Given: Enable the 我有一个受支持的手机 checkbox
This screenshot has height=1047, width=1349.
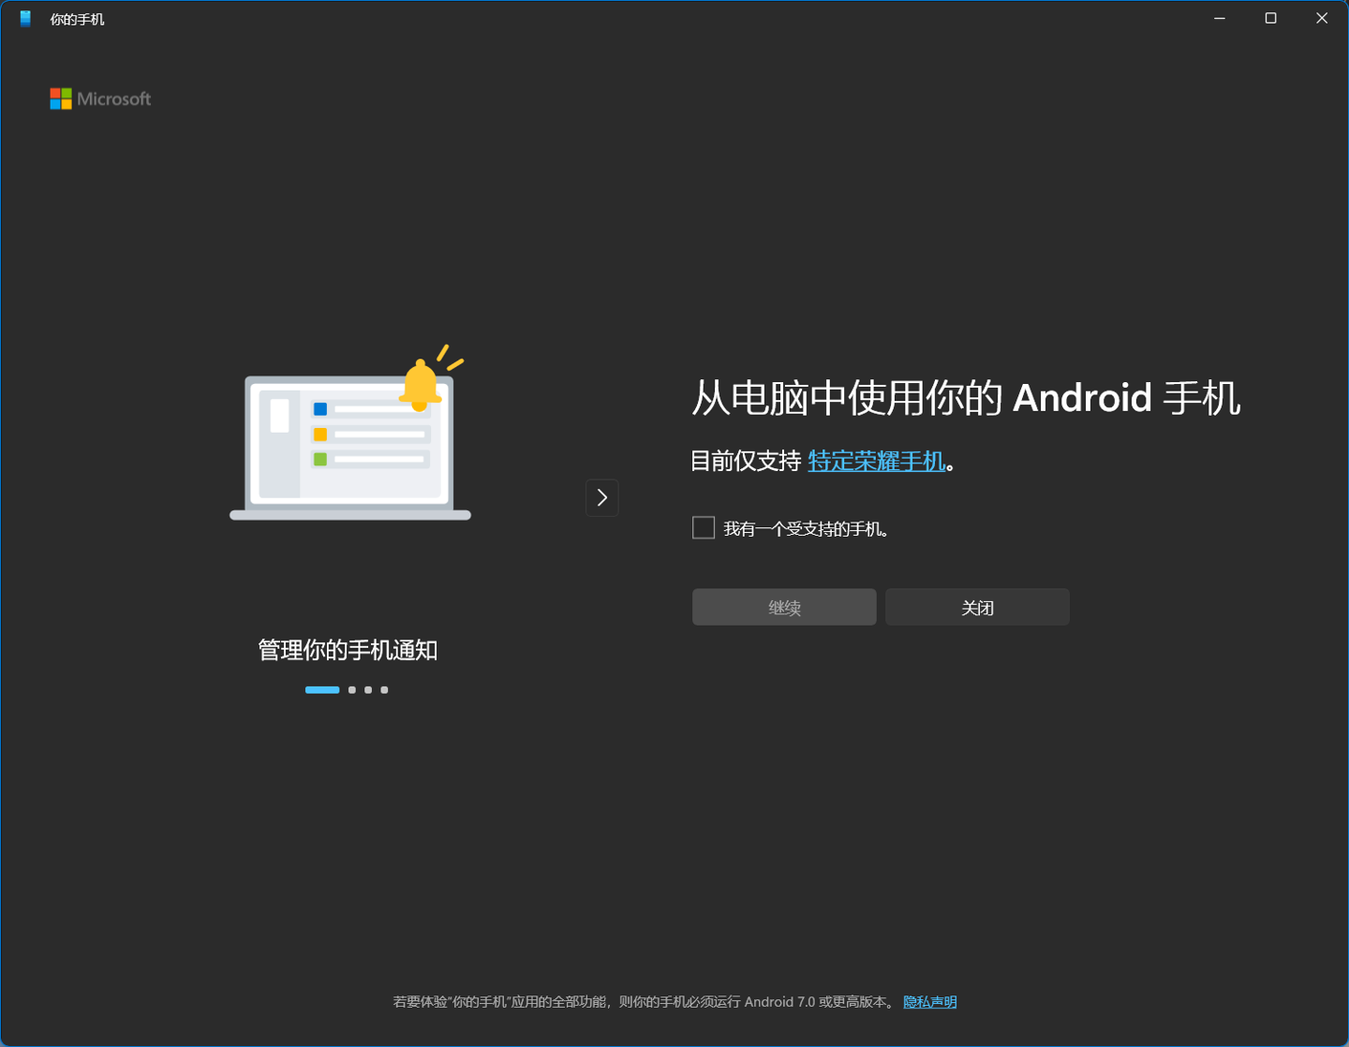Looking at the screenshot, I should click(703, 527).
